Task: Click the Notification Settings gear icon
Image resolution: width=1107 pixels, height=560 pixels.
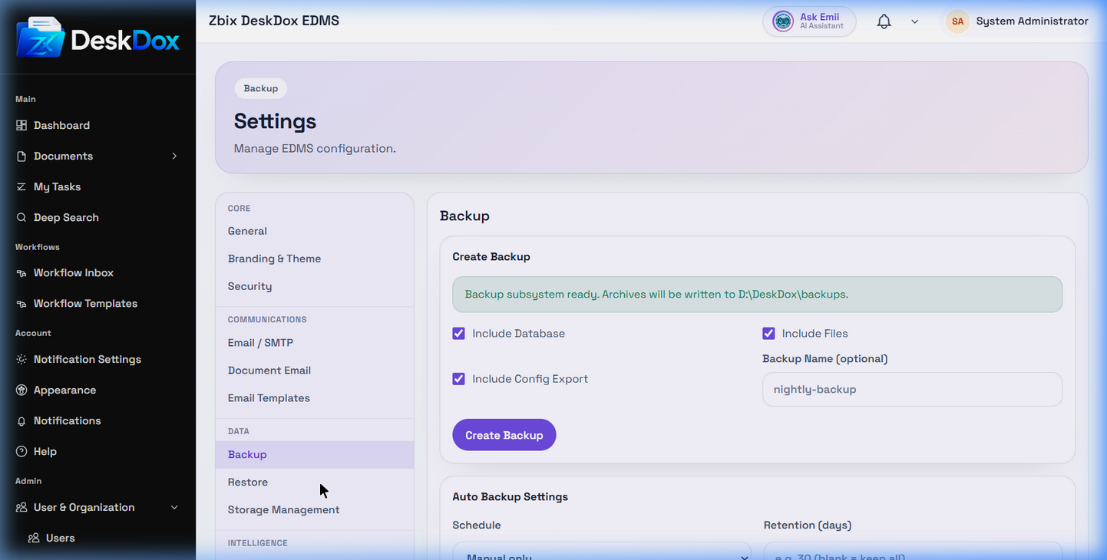Action: point(21,359)
